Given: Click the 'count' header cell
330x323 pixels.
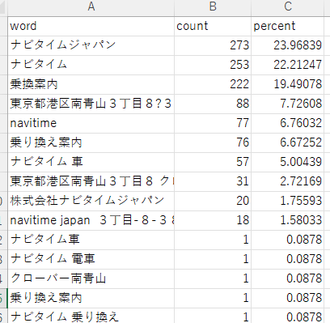Looking at the screenshot, I should pyautogui.click(x=213, y=26).
